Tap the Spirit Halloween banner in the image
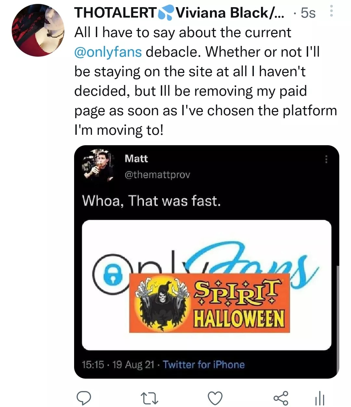 (209, 303)
